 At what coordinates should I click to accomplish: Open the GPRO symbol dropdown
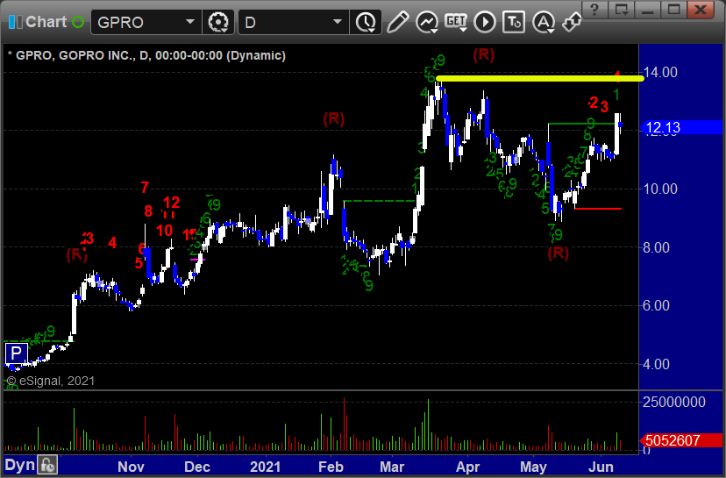[x=190, y=22]
